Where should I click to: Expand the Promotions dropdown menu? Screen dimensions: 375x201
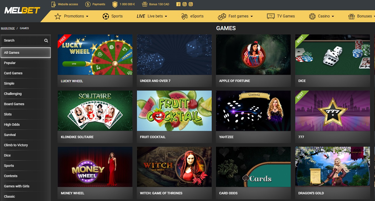click(x=87, y=16)
